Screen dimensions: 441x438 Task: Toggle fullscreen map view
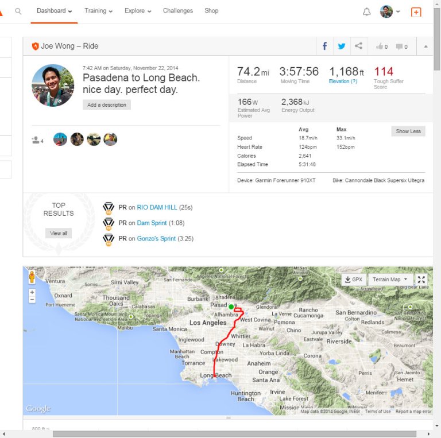[x=421, y=280]
